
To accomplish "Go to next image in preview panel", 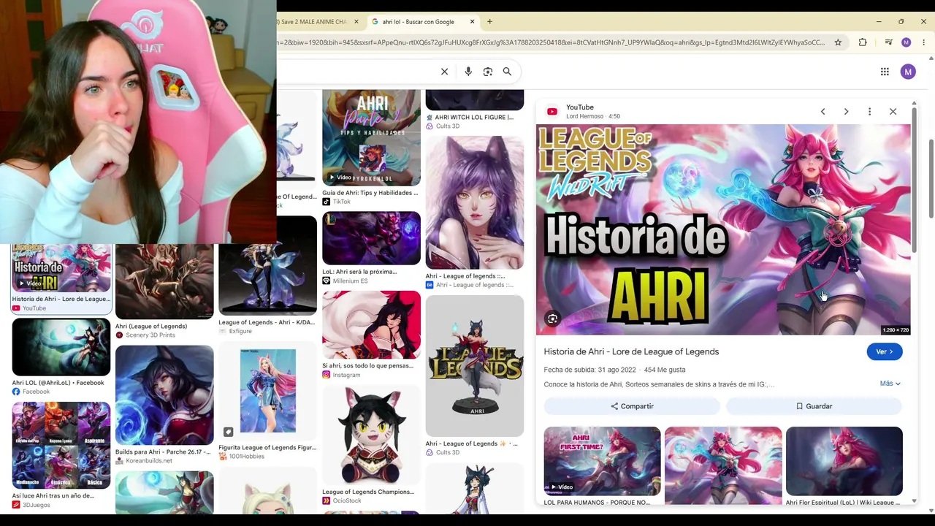I will pos(846,112).
